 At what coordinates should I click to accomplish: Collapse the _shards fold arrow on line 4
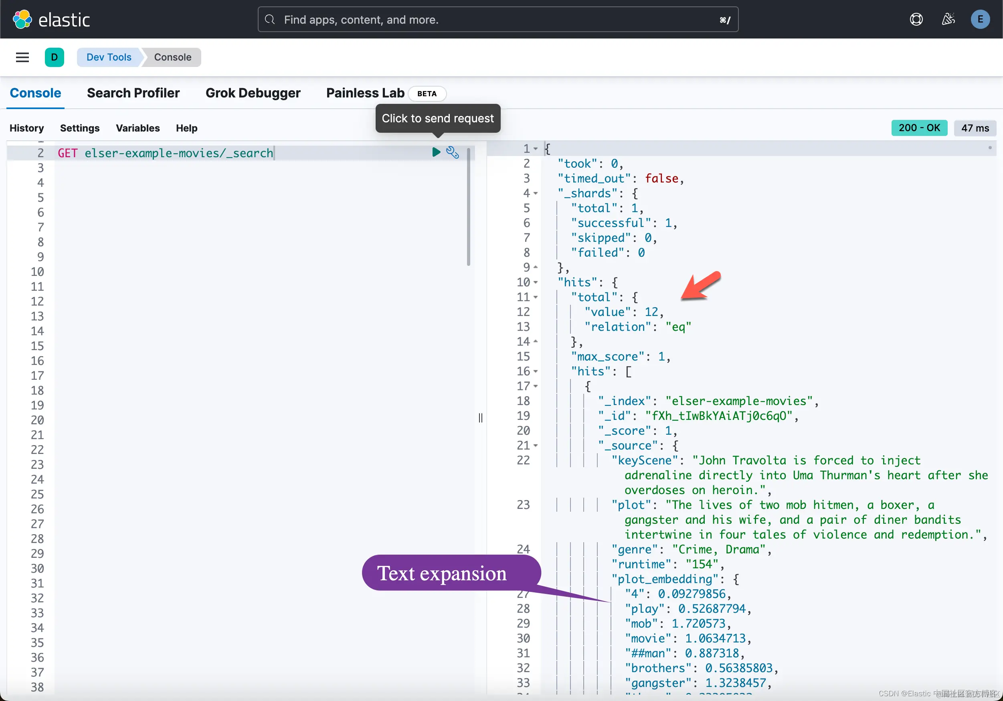(x=536, y=193)
